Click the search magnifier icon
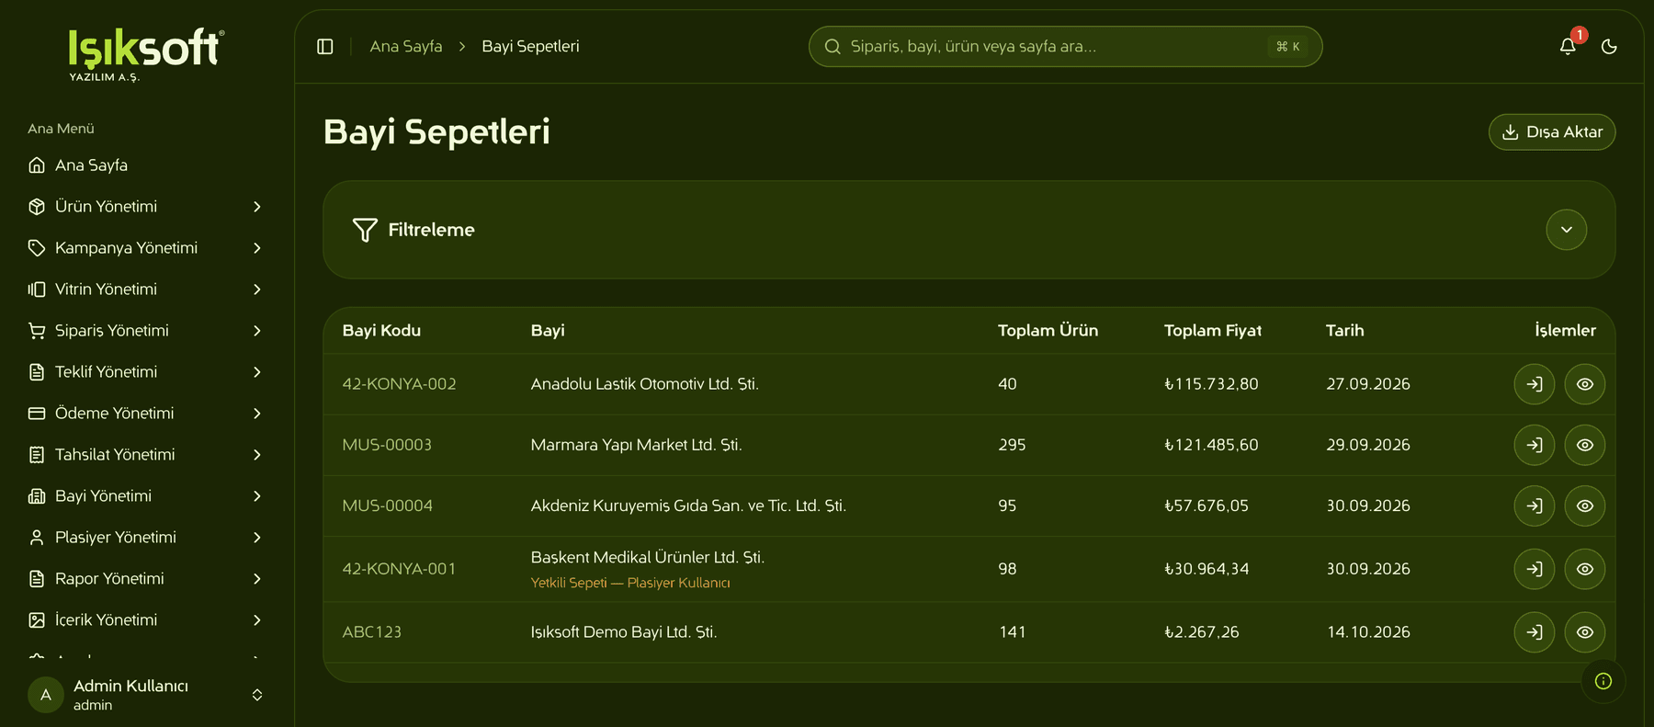This screenshot has width=1654, height=727. tap(833, 46)
